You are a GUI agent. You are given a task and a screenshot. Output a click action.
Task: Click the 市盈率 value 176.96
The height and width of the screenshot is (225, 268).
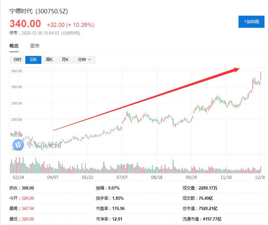pyautogui.click(x=118, y=208)
